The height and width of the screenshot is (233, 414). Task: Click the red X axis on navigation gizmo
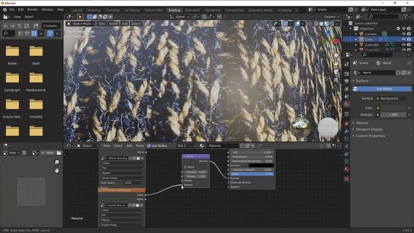pos(336,41)
